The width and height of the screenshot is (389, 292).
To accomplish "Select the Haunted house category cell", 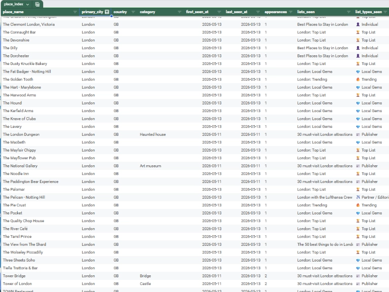I will coord(152,134).
